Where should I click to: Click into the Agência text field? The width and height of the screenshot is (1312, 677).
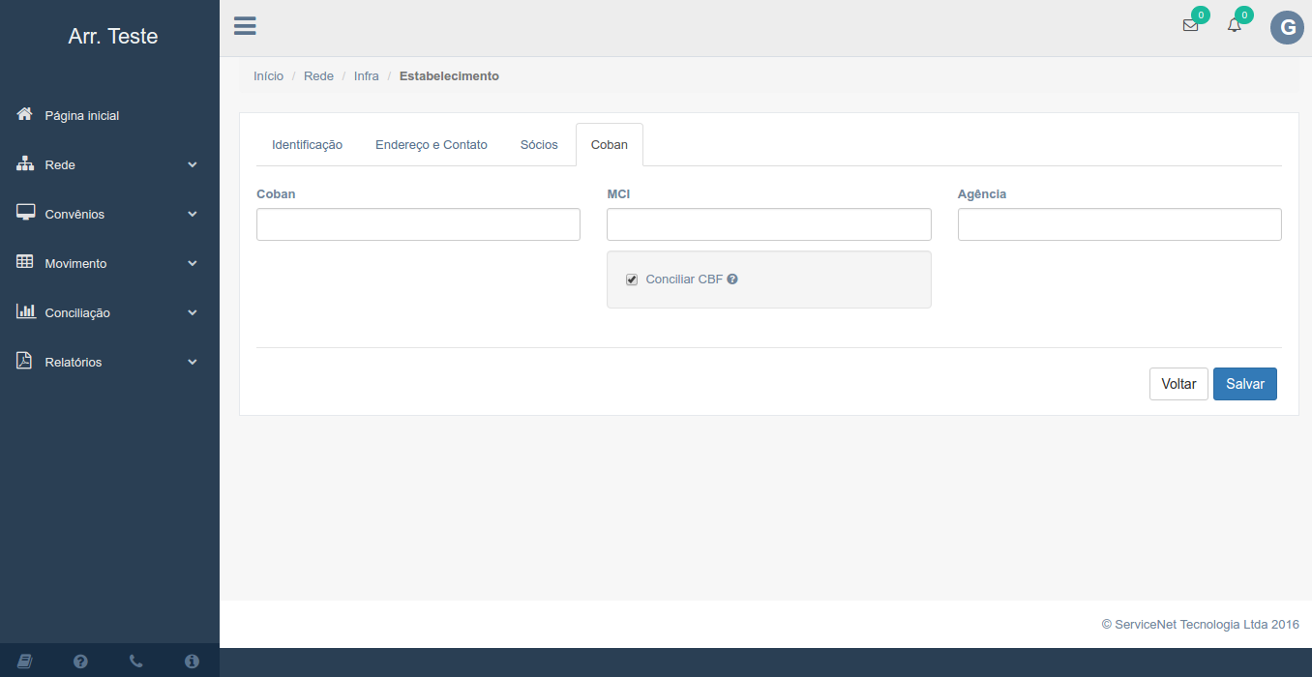(x=1118, y=224)
